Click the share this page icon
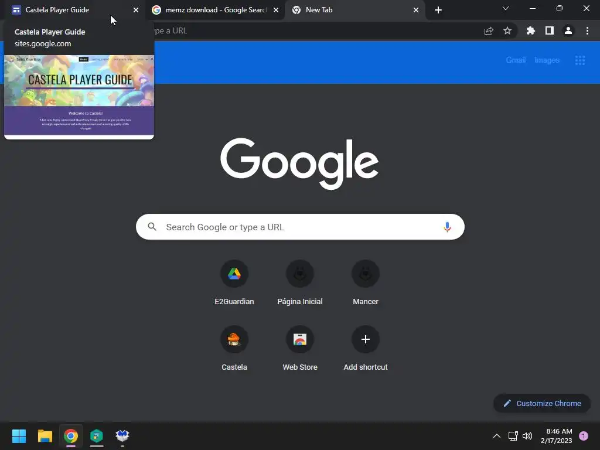Image resolution: width=600 pixels, height=450 pixels. (489, 31)
